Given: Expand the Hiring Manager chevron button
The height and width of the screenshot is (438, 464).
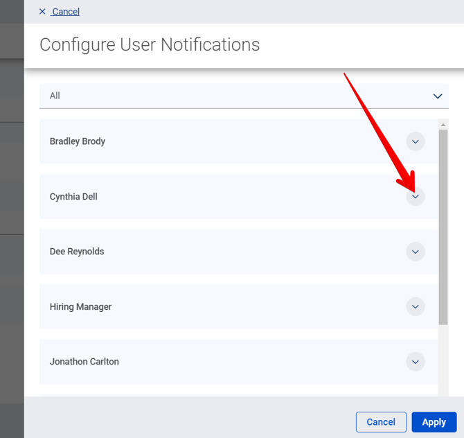Looking at the screenshot, I should coord(416,306).
